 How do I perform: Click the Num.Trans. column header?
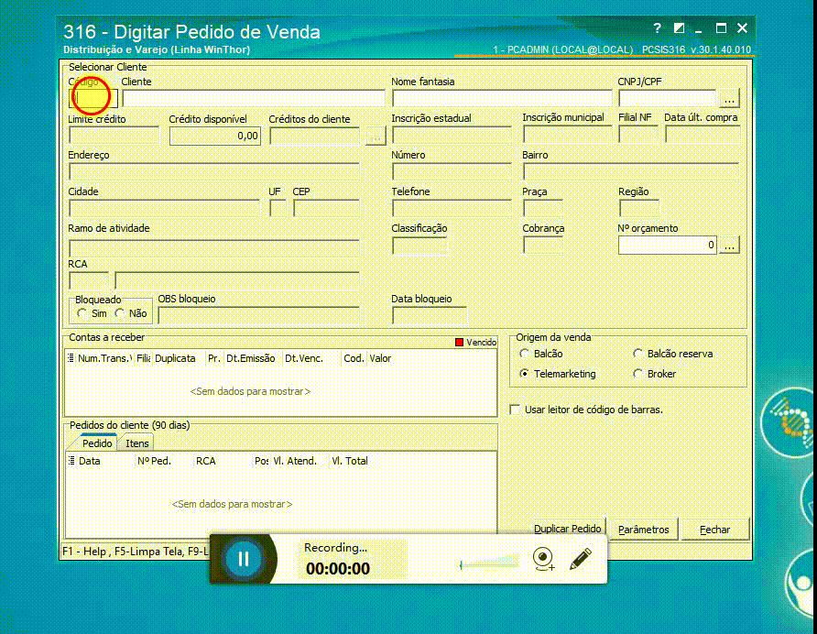click(x=104, y=358)
